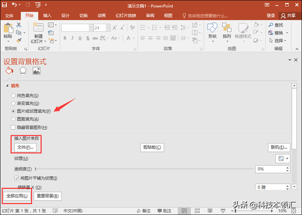Select the 渐变填充(G) radio option
Screen dimensions: 302x215
(x=13, y=103)
